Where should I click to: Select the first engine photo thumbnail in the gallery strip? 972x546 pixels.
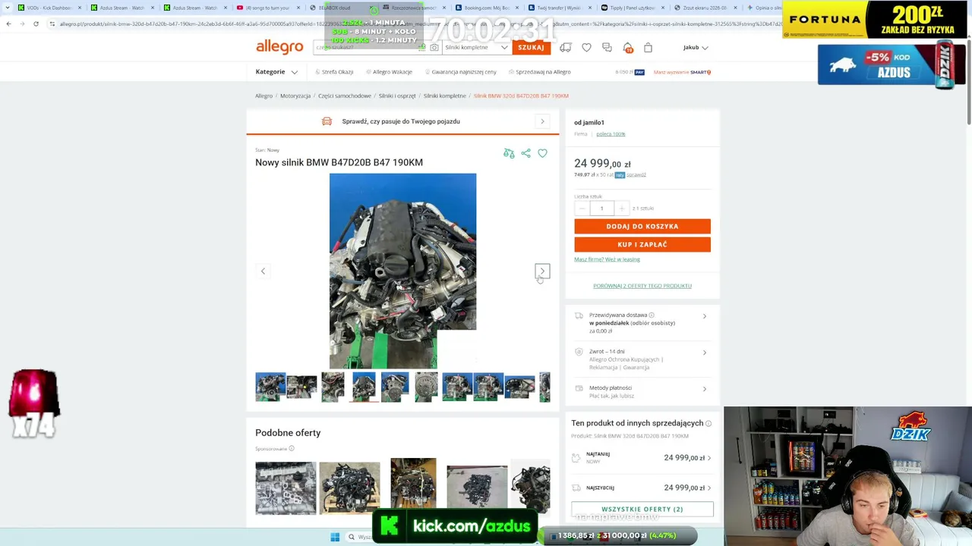point(270,387)
